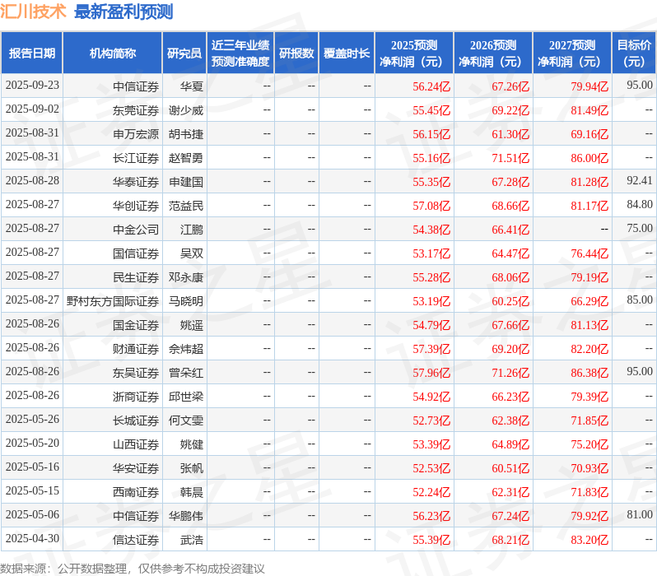Click the 2025预测净利润 column header

pyautogui.click(x=414, y=53)
